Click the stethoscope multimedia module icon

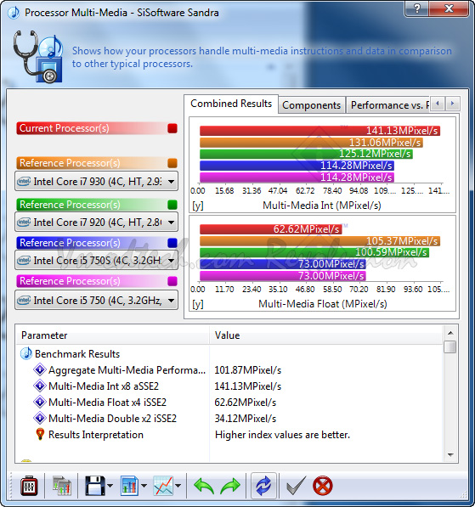(37, 57)
